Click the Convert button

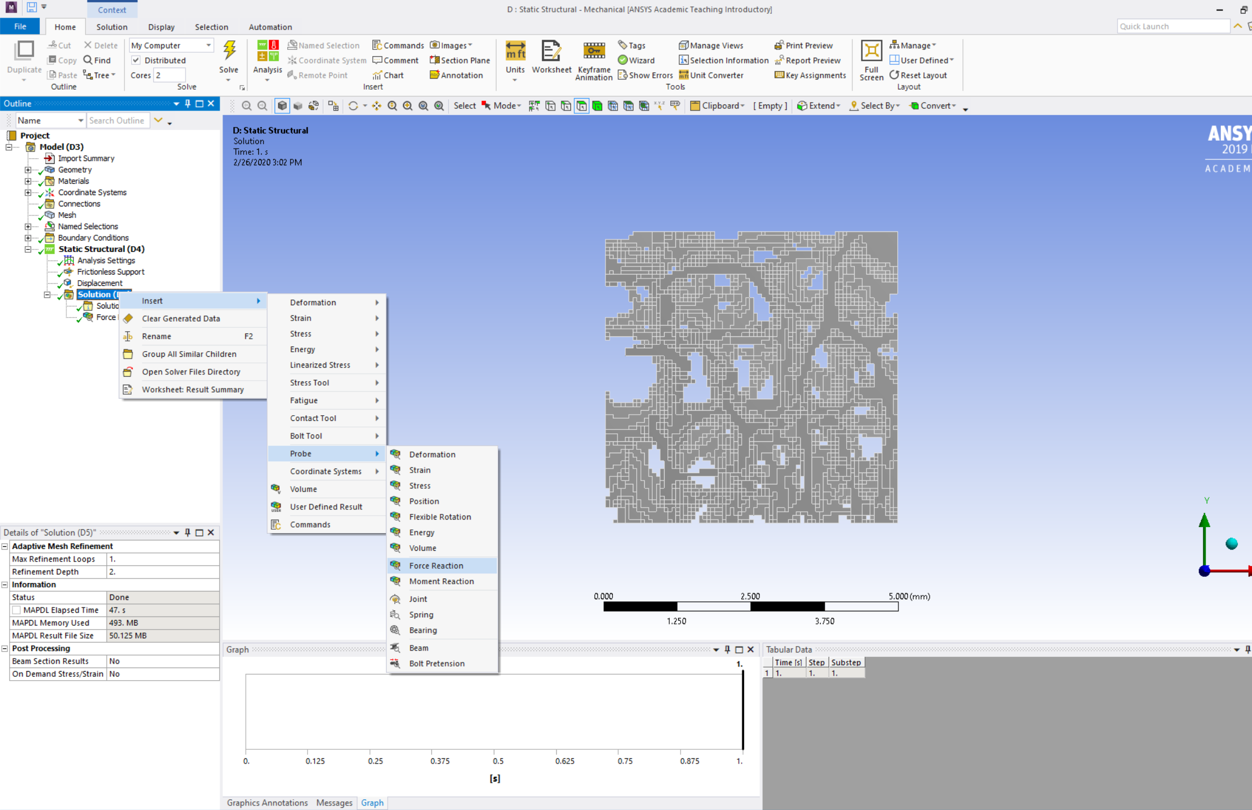[932, 106]
